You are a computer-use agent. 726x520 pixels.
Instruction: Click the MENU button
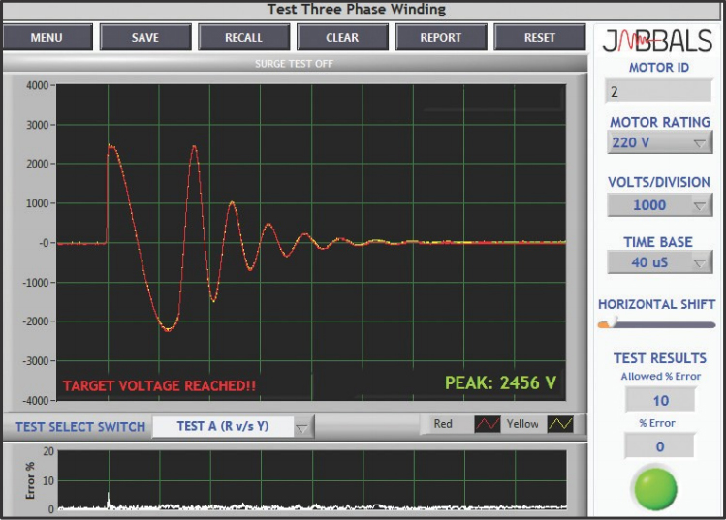(47, 38)
